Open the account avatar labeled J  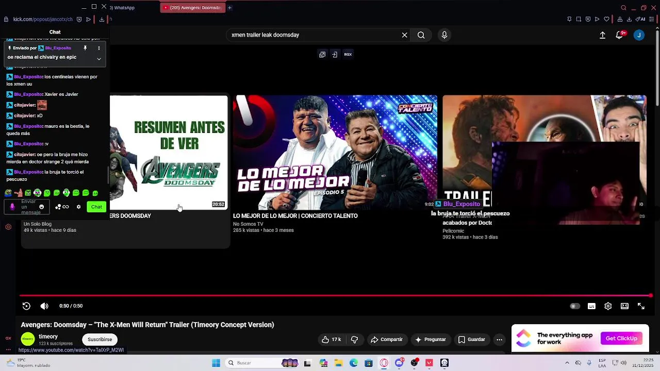639,35
